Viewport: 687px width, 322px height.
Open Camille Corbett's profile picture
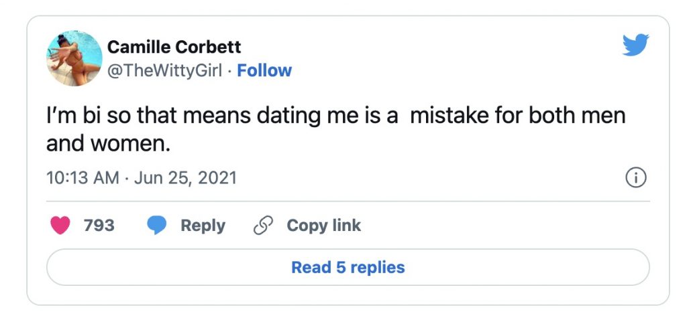(x=74, y=58)
